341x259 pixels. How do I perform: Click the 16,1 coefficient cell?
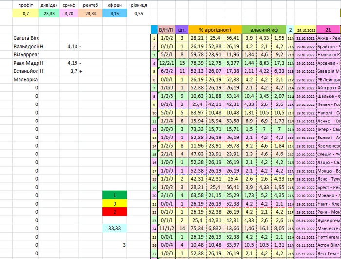tap(264, 228)
